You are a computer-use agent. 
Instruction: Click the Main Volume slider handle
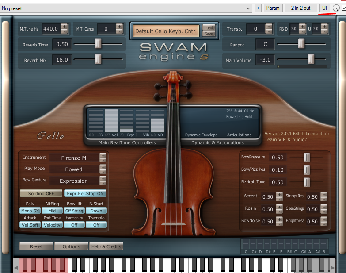[311, 59]
